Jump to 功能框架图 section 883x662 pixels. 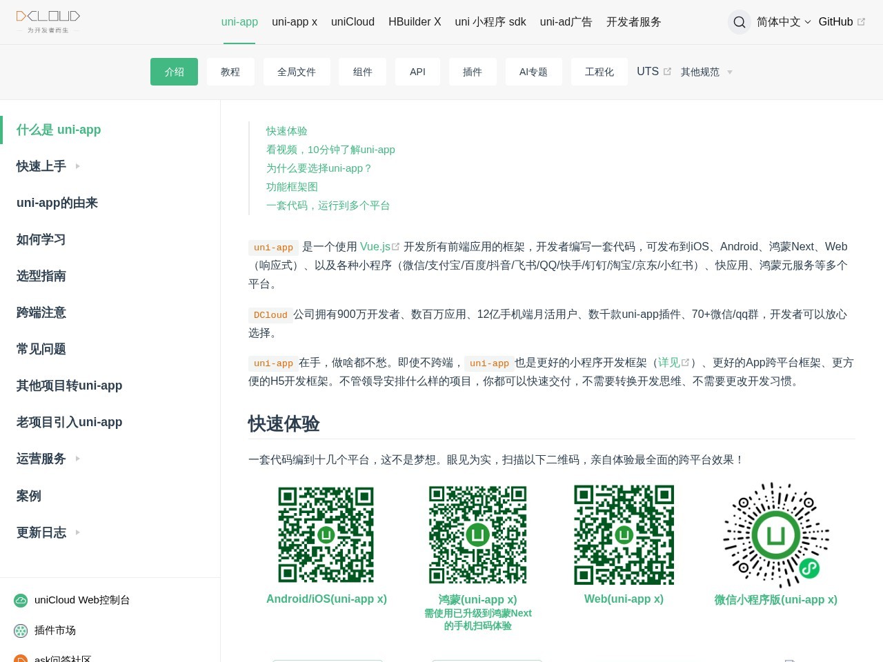292,187
